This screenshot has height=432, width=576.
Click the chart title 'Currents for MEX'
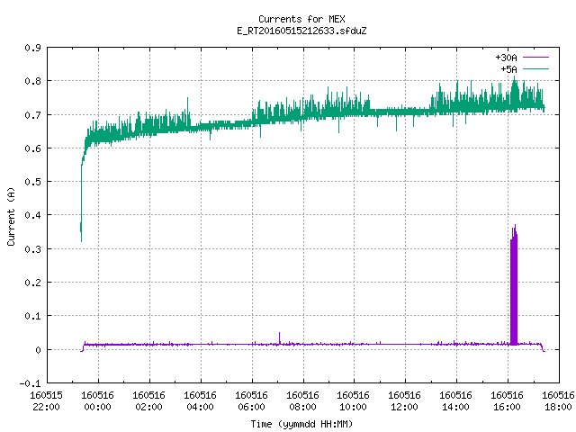coord(301,19)
